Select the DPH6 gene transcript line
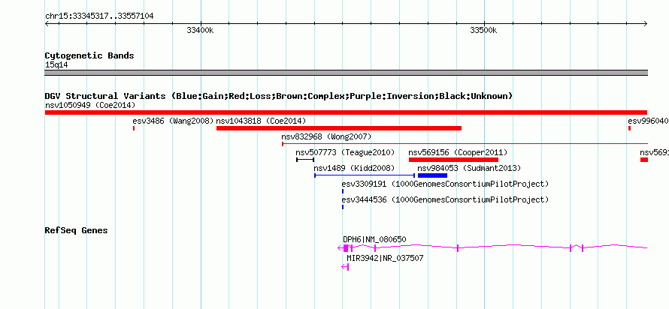This screenshot has width=669, height=309. click(493, 247)
